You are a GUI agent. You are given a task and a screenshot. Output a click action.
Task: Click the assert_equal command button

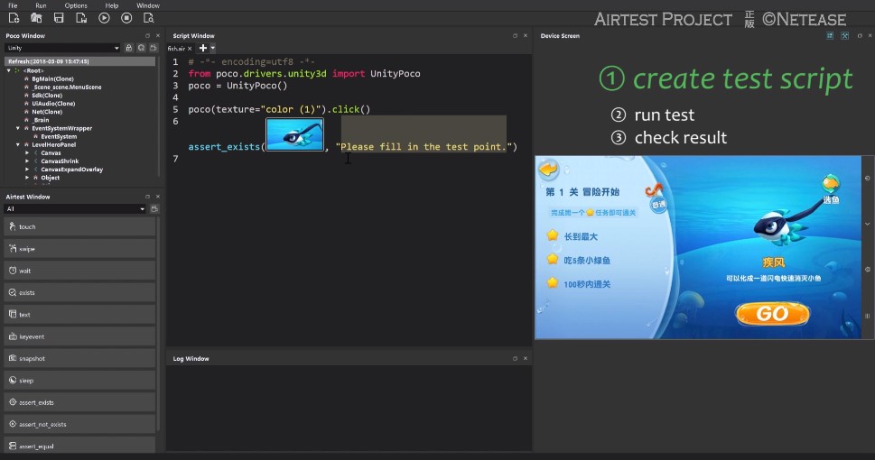[79, 445]
